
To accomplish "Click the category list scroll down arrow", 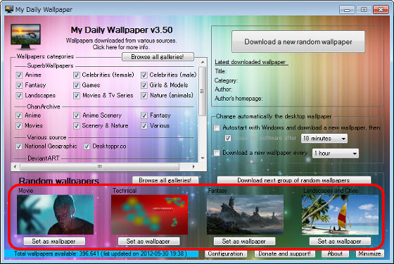I will (x=203, y=158).
